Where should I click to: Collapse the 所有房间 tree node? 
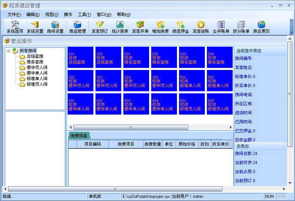[x=9, y=51]
